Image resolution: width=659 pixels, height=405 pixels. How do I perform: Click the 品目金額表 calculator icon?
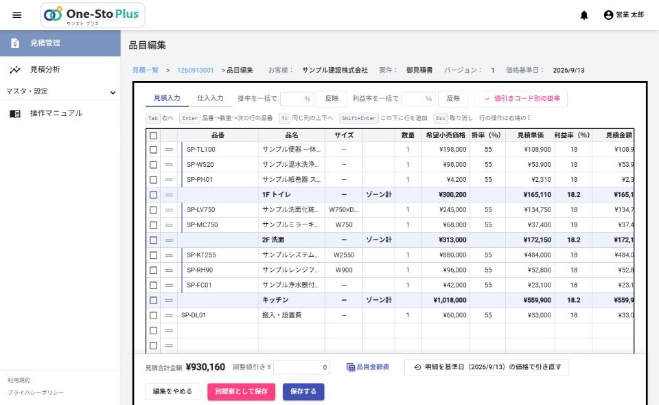coord(351,367)
